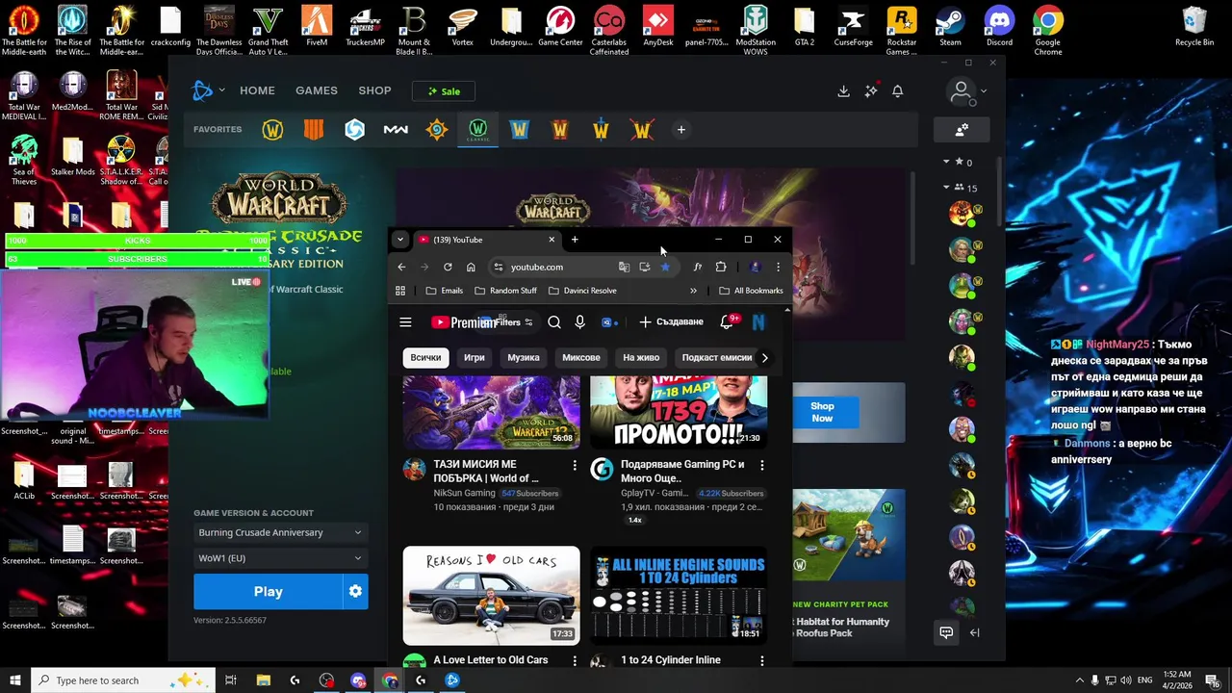1232x693 pixels.
Task: Open All Inline Engine Sounds thumbnail
Action: click(x=679, y=596)
